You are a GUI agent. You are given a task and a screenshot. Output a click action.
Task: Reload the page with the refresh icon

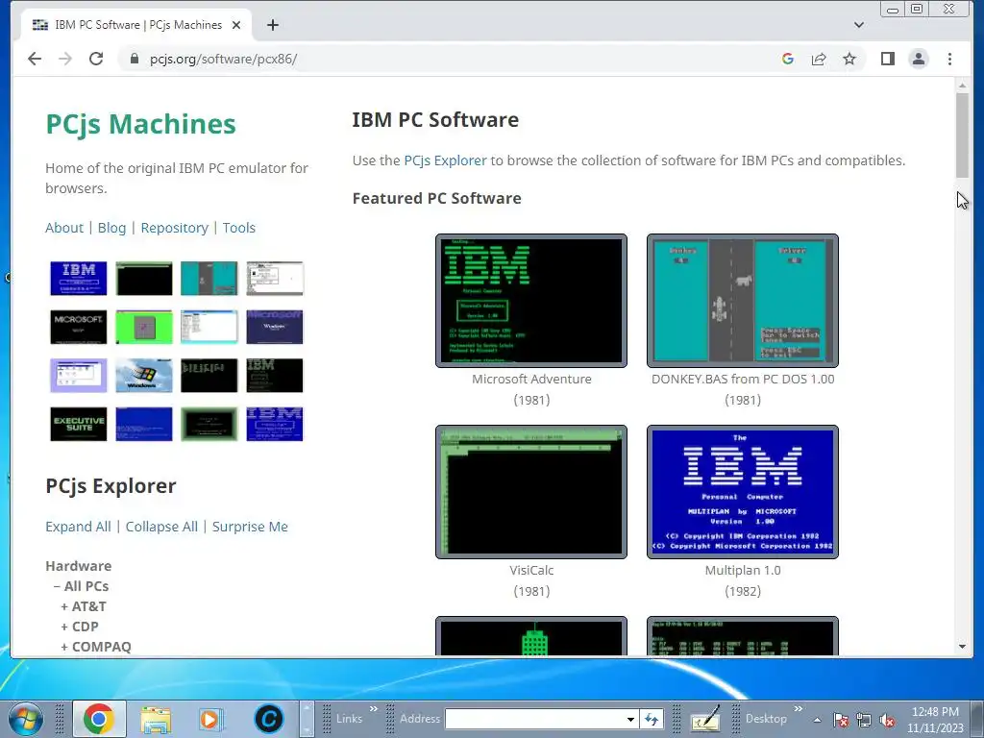(x=96, y=59)
